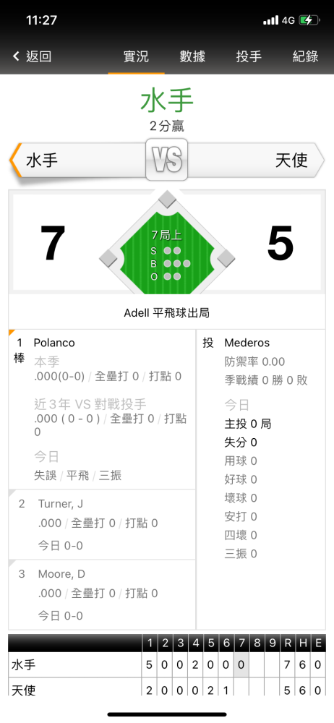Tap the back arrow icon
The image size is (334, 723).
(x=16, y=56)
